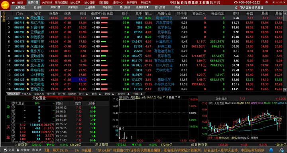Sort by the 涨幅% column header
The image size is (287, 153).
(54, 14)
